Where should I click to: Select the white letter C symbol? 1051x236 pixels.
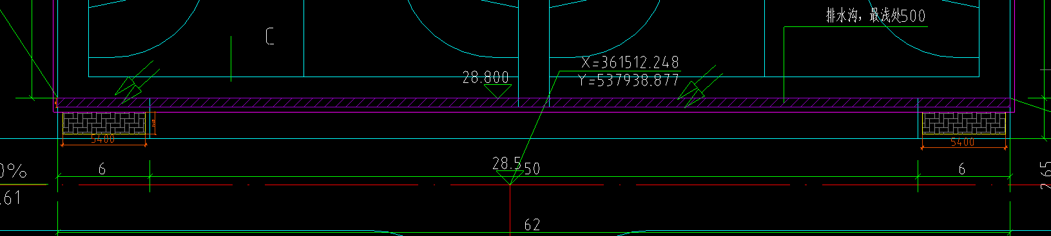pos(270,36)
